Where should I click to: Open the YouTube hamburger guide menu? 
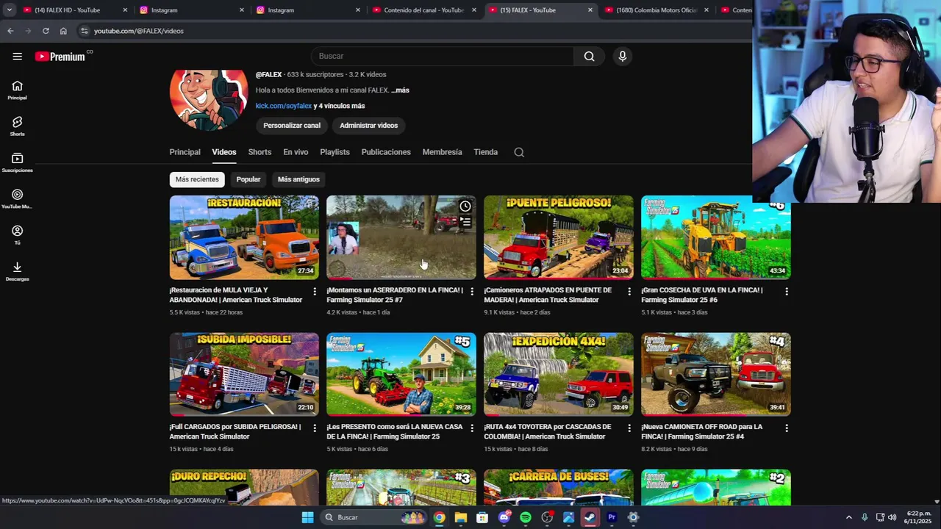(x=17, y=56)
